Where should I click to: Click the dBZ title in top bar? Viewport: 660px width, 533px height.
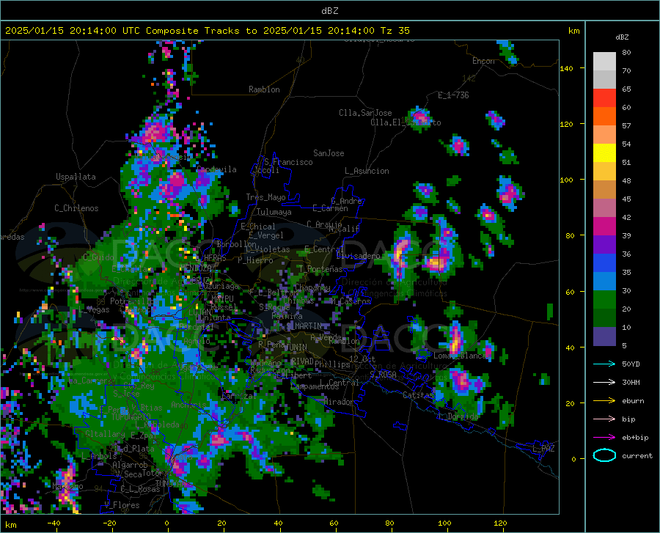point(329,11)
